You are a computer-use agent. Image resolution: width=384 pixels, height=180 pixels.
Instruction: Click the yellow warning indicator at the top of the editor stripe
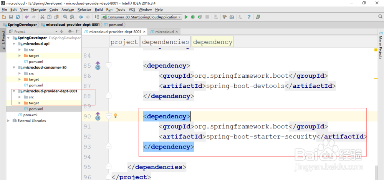[376, 50]
